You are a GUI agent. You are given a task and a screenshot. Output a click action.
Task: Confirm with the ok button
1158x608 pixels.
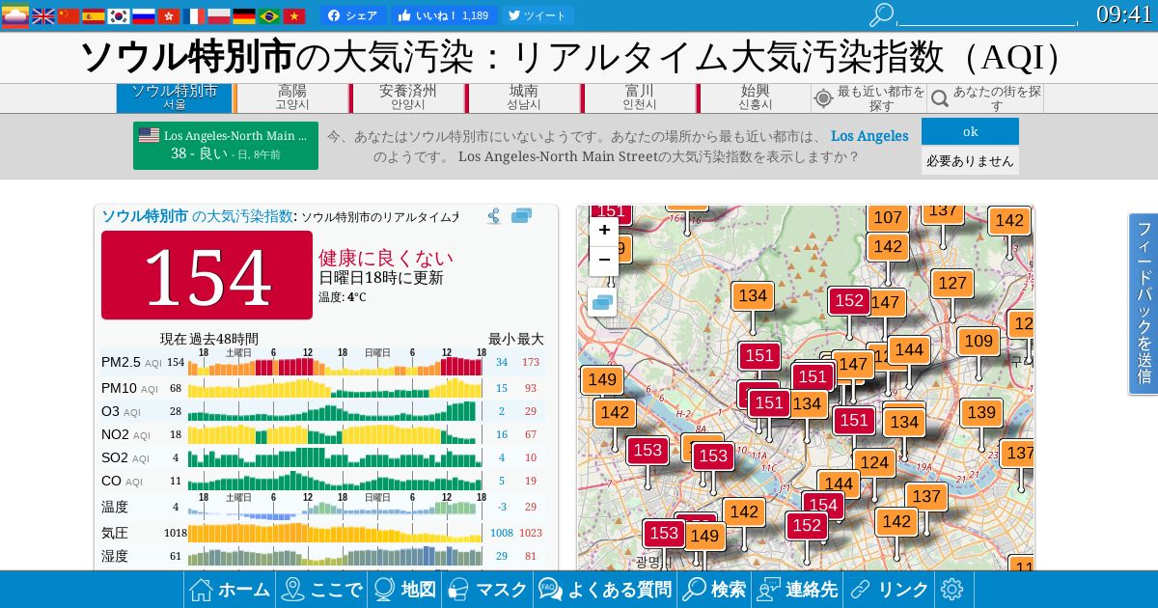coord(970,131)
